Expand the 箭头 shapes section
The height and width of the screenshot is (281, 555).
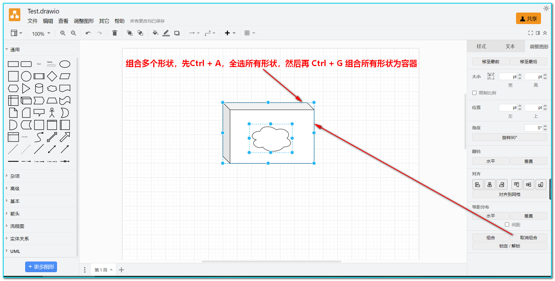40,213
